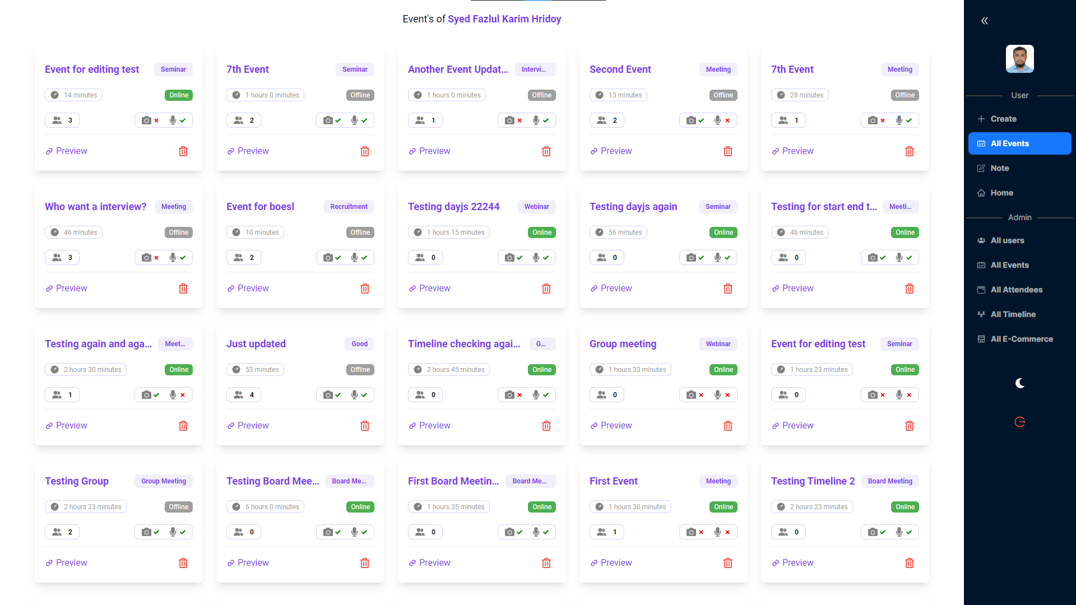
Task: Open 'All Attendees' from admin sidebar
Action: pyautogui.click(x=1016, y=290)
